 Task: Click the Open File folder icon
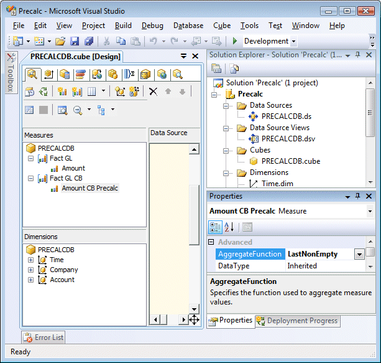tap(60, 41)
